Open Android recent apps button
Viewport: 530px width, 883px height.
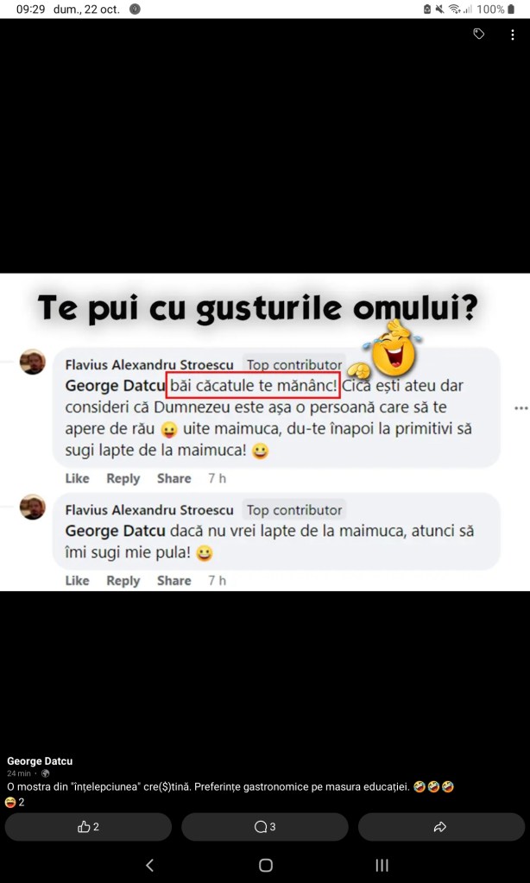(382, 865)
